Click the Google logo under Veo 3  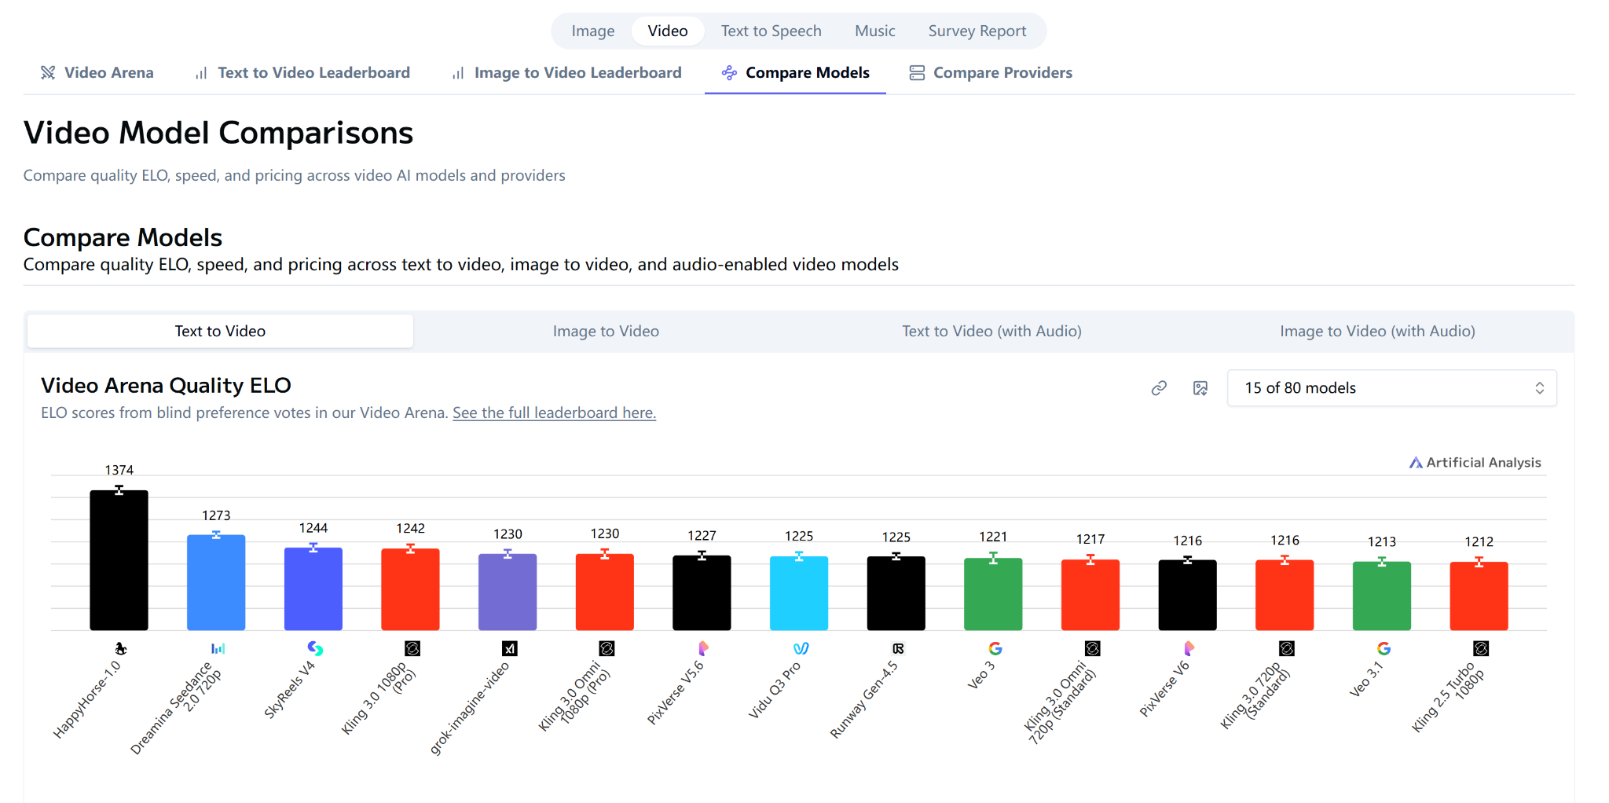tap(995, 648)
